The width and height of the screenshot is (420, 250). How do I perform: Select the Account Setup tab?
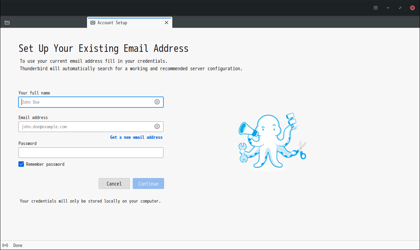pyautogui.click(x=130, y=23)
